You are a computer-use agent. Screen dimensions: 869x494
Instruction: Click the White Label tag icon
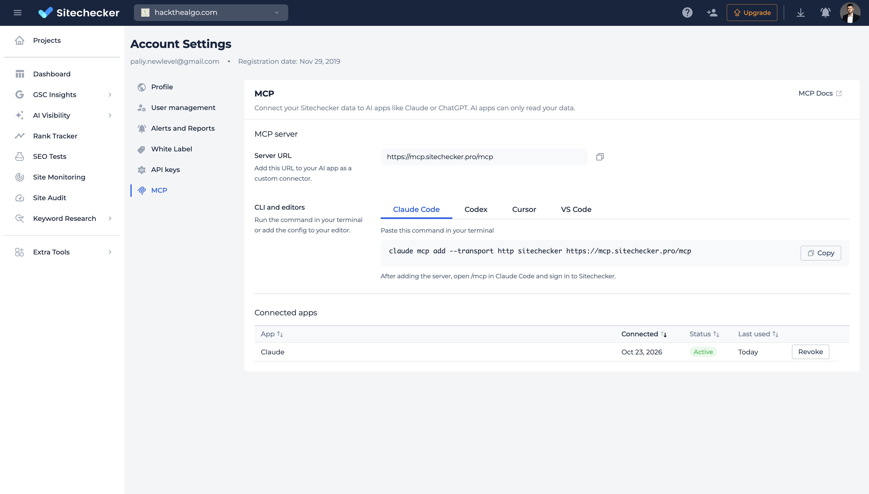(142, 149)
